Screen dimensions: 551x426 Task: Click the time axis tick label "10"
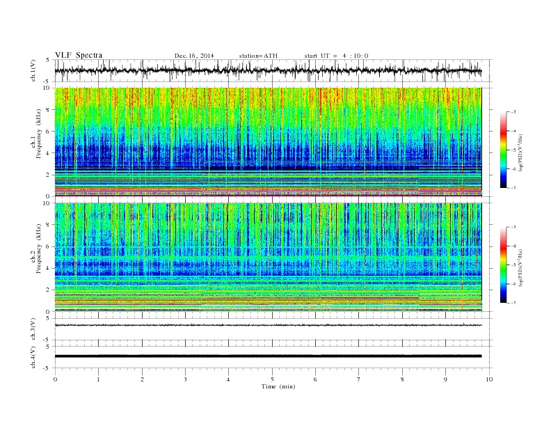[489, 379]
